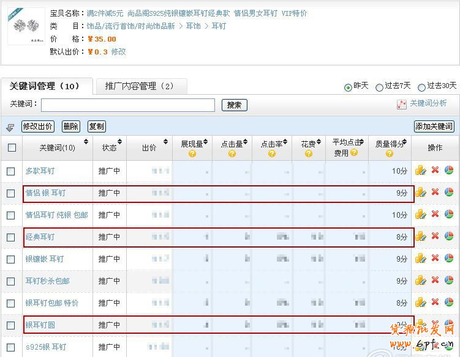Select the 过去7天 radio button

pyautogui.click(x=379, y=87)
